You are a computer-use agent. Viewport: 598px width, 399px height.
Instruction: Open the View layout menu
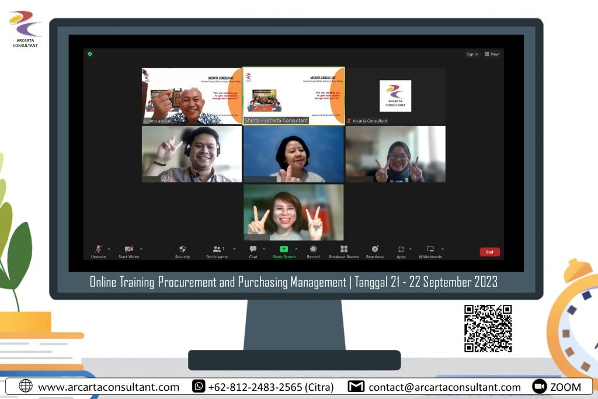492,54
